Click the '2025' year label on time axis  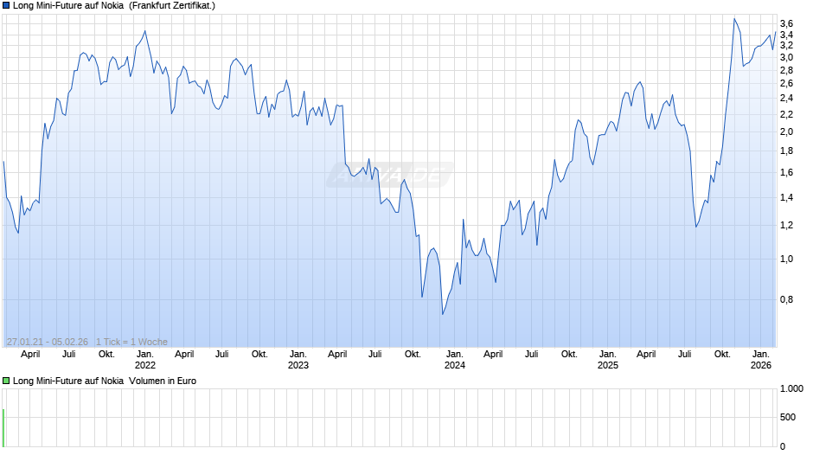[x=608, y=365]
